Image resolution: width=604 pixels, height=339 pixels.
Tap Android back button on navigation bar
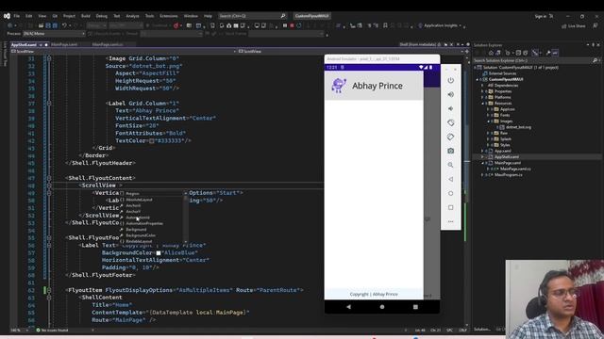click(x=348, y=307)
